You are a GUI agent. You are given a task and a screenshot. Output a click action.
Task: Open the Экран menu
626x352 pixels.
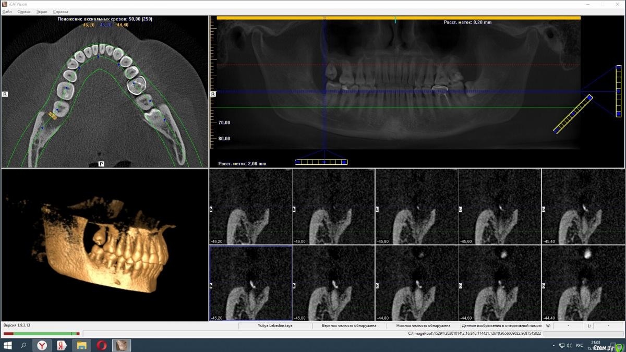[x=42, y=11]
